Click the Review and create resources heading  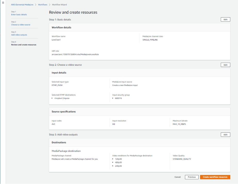[x=73, y=12]
